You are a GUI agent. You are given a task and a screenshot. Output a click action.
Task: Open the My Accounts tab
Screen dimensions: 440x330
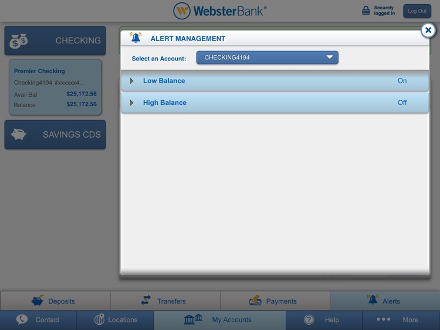[220, 320]
